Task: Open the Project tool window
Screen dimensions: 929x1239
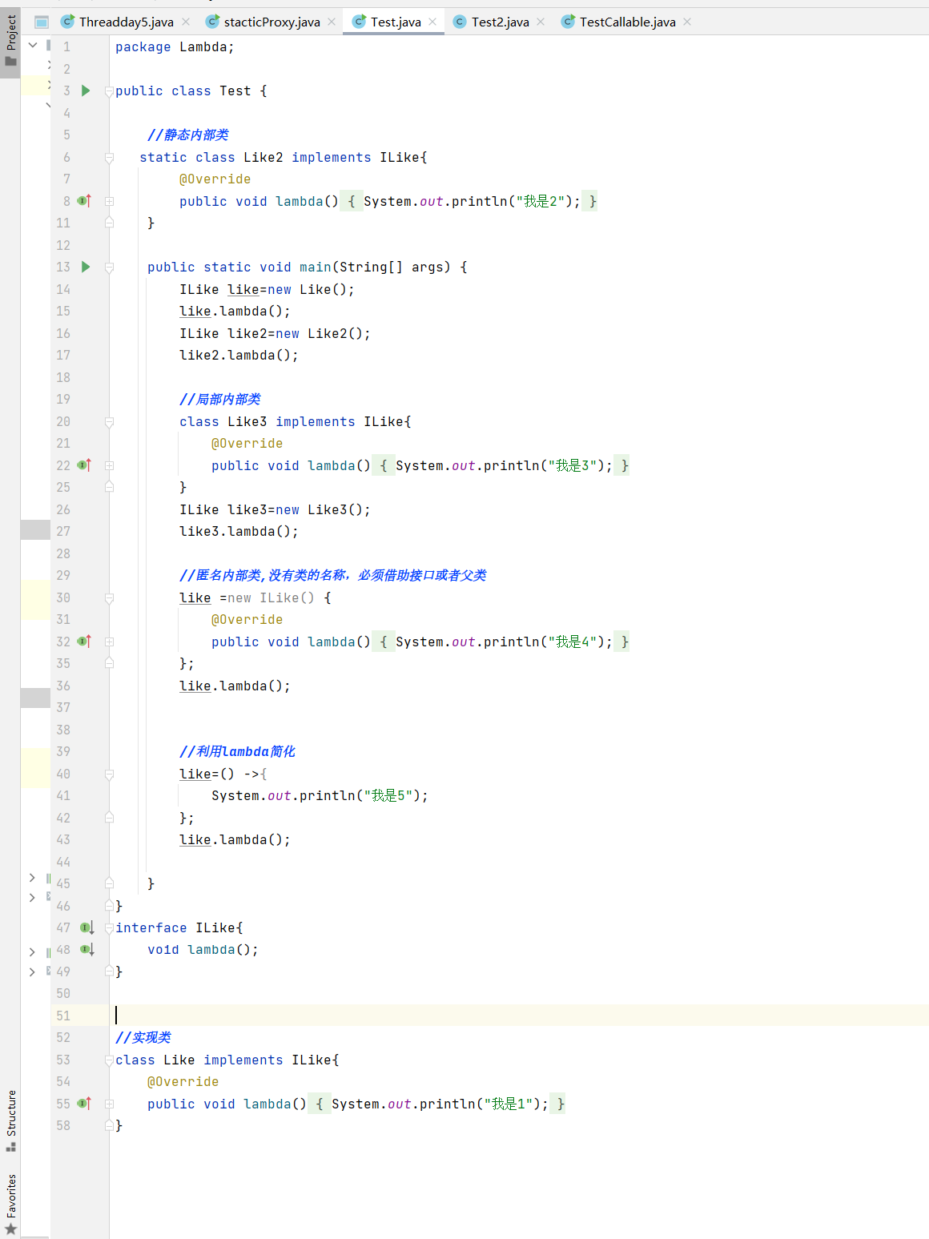Action: pos(10,41)
